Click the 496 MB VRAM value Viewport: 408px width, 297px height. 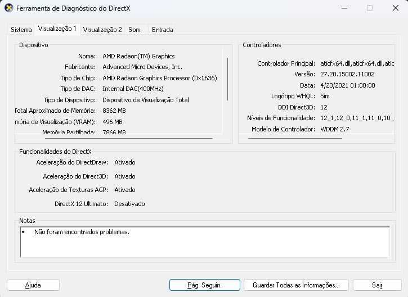point(113,122)
